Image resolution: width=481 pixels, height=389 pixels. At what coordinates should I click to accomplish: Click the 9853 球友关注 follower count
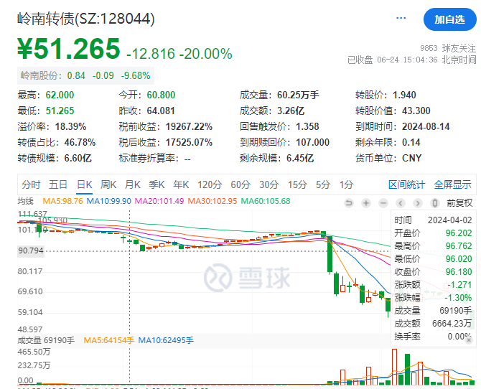coord(448,48)
